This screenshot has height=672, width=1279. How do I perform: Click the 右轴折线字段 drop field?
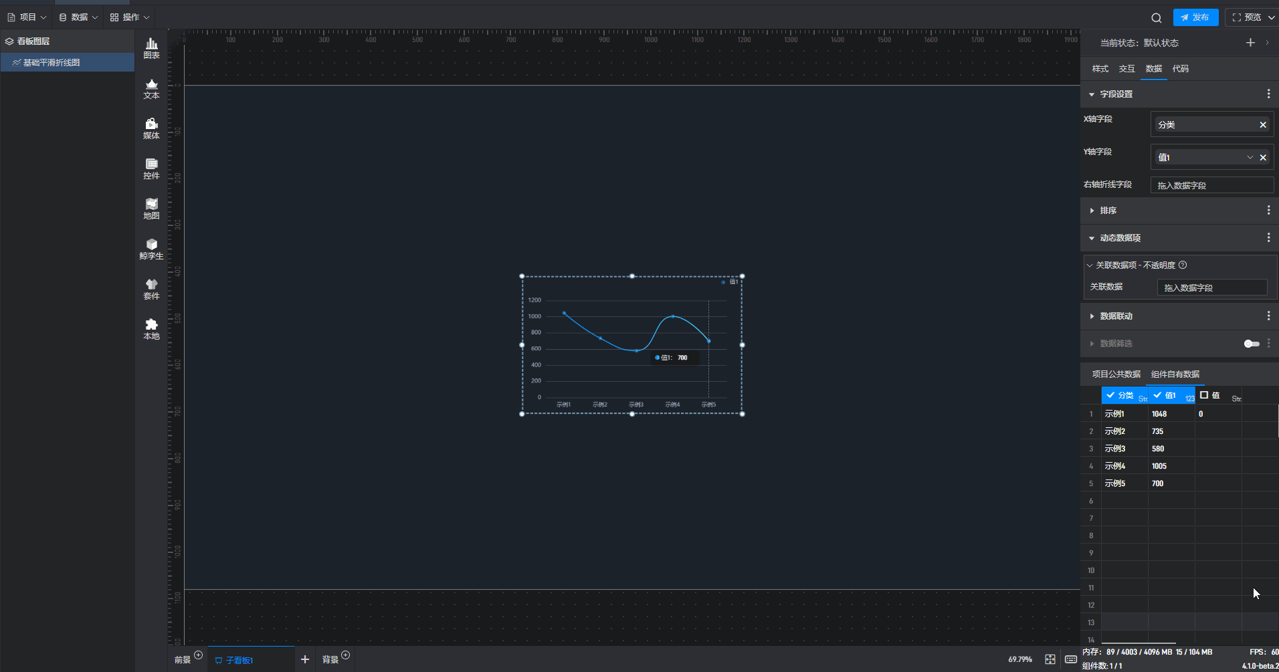click(x=1211, y=185)
